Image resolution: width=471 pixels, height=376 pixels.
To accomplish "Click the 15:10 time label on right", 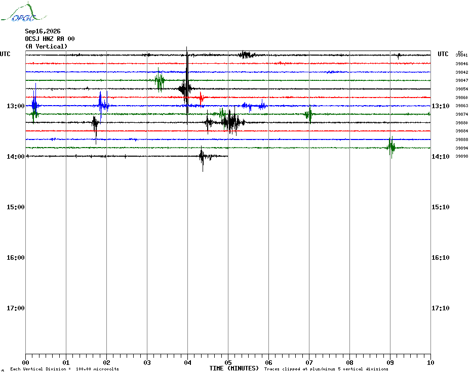I will [441, 207].
